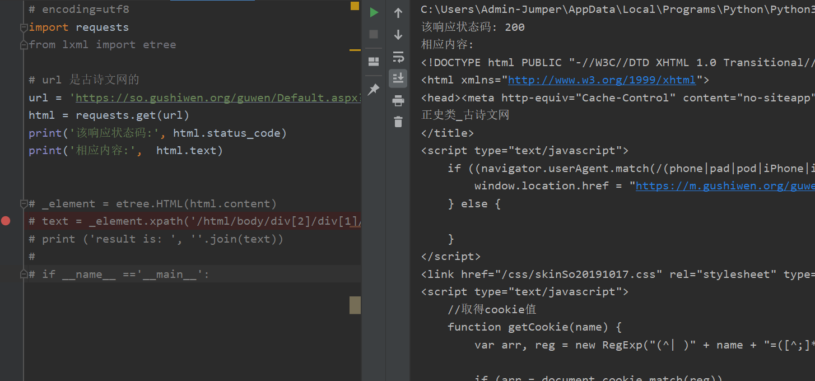
Task: Click the '# _element = etree.HTML(html.content)' line
Action: tap(153, 203)
